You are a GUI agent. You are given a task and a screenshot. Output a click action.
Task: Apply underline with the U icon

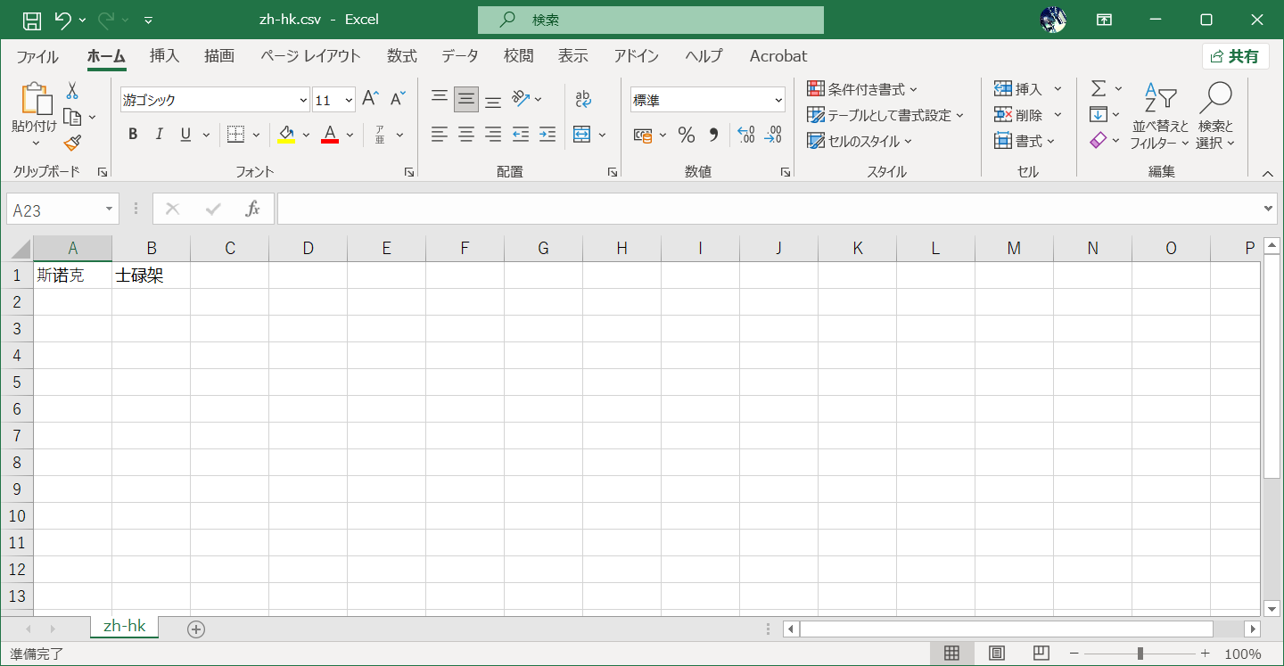pyautogui.click(x=185, y=134)
